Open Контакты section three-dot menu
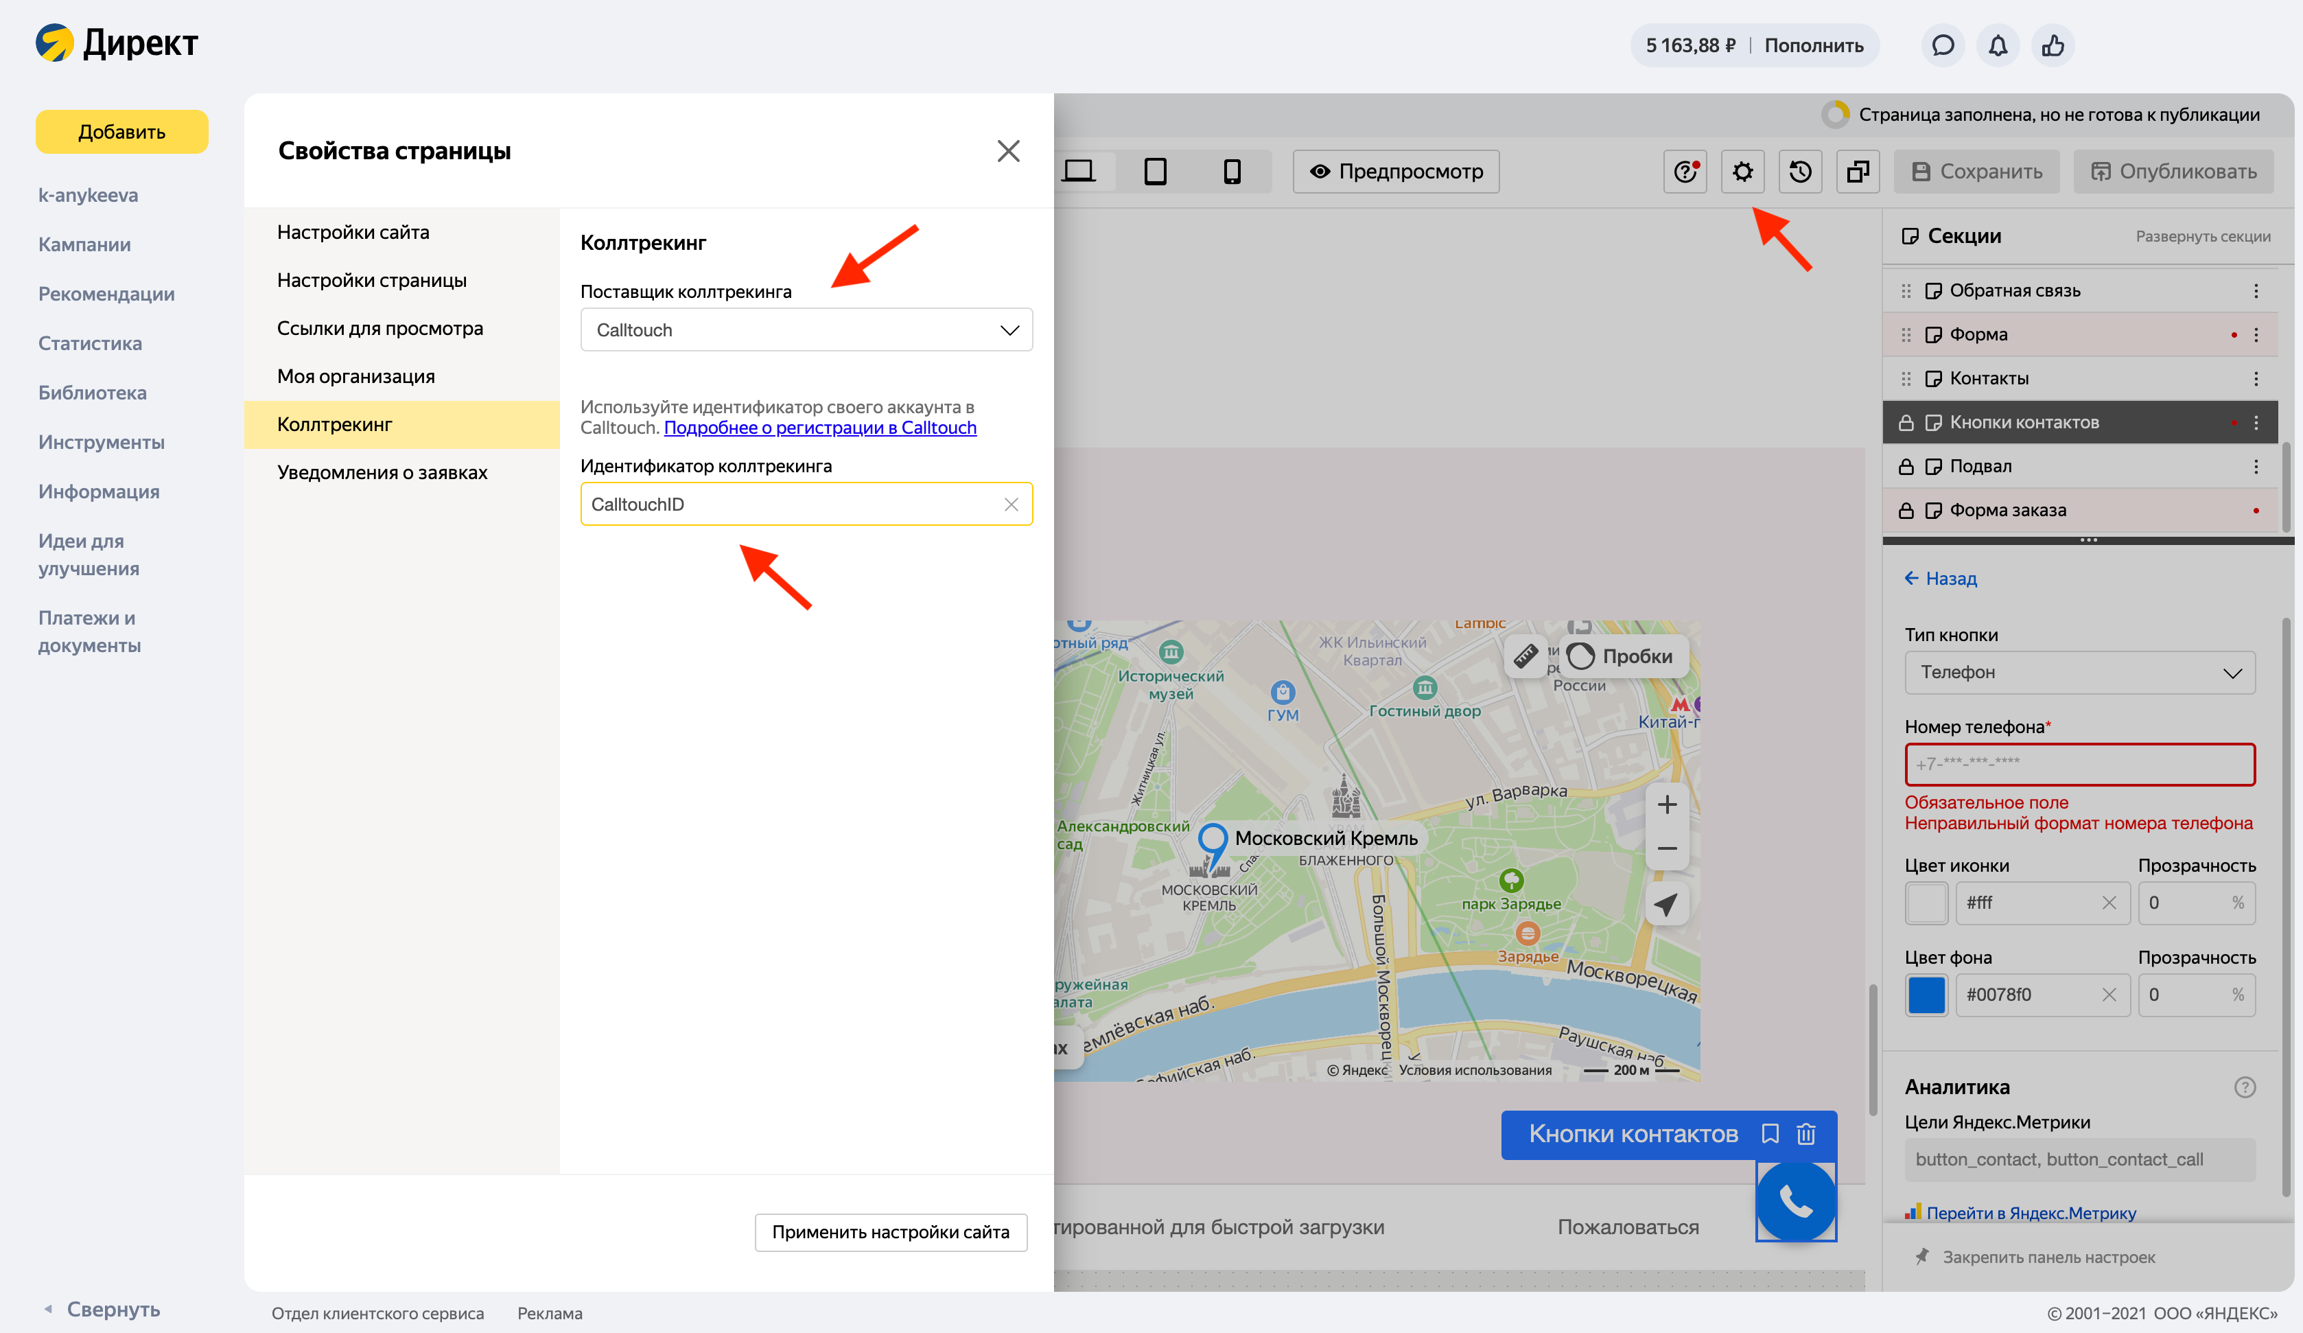 [2256, 378]
